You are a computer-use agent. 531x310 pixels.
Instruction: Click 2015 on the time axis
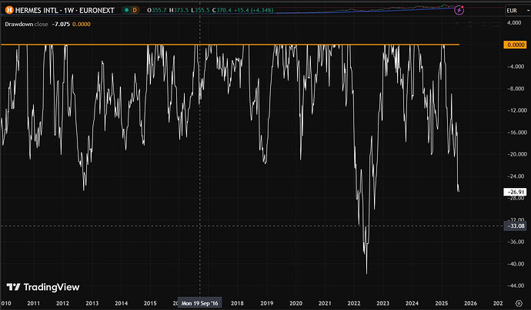pyautogui.click(x=150, y=303)
